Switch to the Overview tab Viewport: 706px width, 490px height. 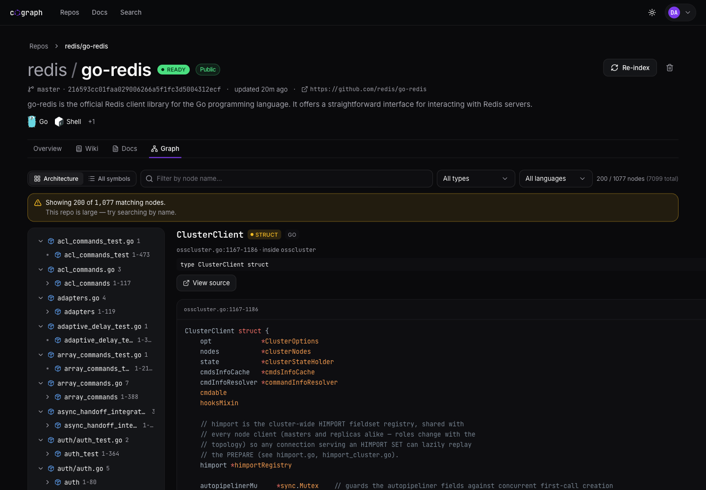(x=48, y=148)
